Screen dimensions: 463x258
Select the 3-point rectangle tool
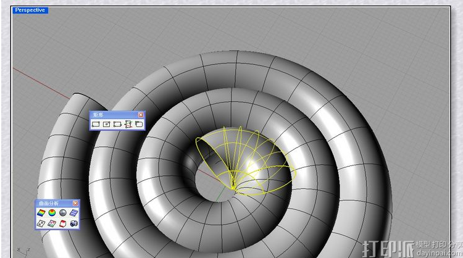click(x=117, y=124)
